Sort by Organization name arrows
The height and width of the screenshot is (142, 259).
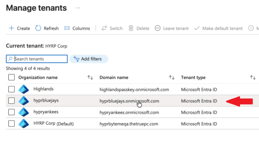click(x=90, y=77)
